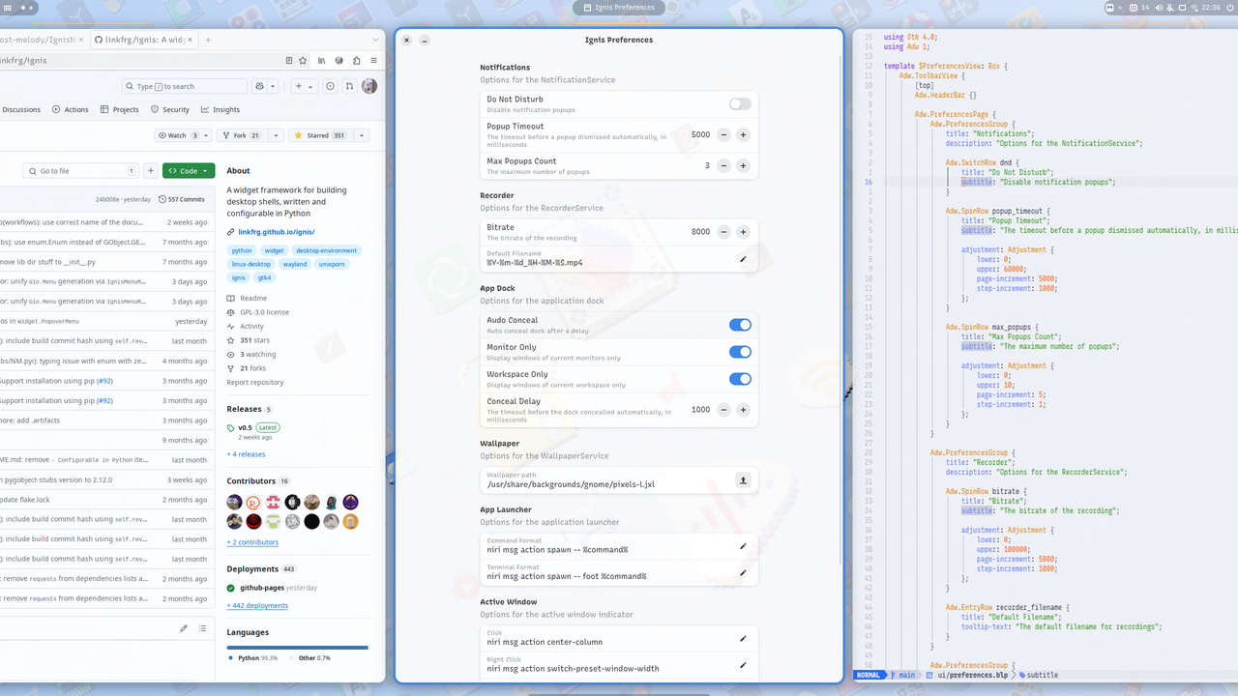Click the Fork button on GitHub
The height and width of the screenshot is (696, 1238).
(241, 135)
